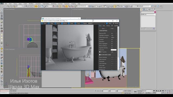Activate the Select Object tool

[x=24, y=6]
